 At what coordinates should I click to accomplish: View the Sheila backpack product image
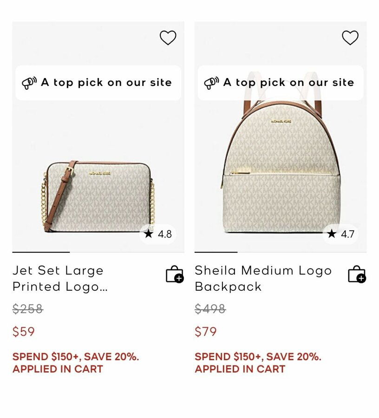point(281,172)
